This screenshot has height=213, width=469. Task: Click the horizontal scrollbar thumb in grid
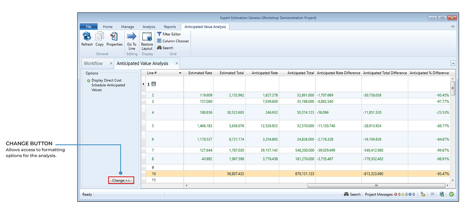coord(376,185)
